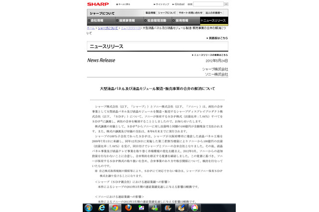Click the SHARP logo
This screenshot has width=319, height=212.
[98, 4]
